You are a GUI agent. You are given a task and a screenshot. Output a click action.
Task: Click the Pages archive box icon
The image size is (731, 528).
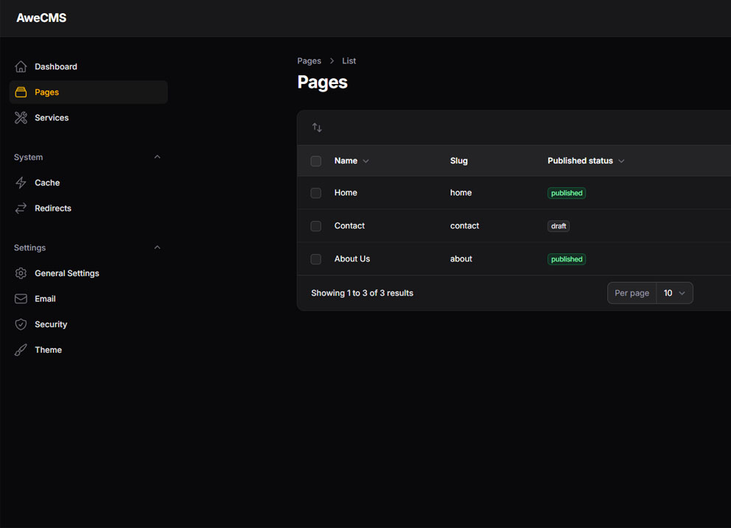(x=21, y=92)
